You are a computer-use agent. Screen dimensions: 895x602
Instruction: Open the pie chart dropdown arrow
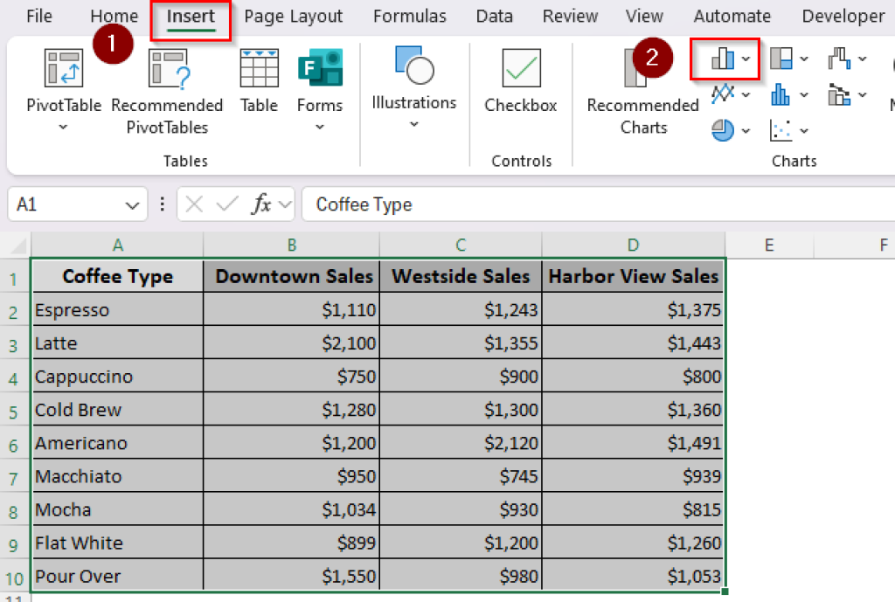[x=745, y=129]
